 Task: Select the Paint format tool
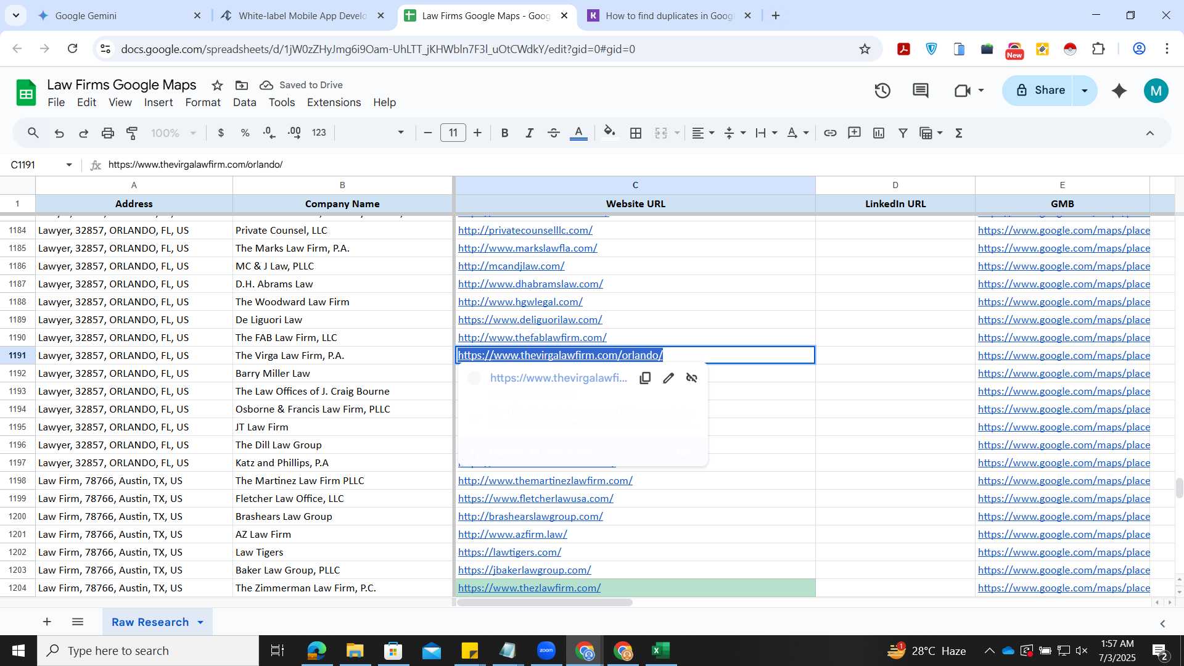[x=132, y=133]
